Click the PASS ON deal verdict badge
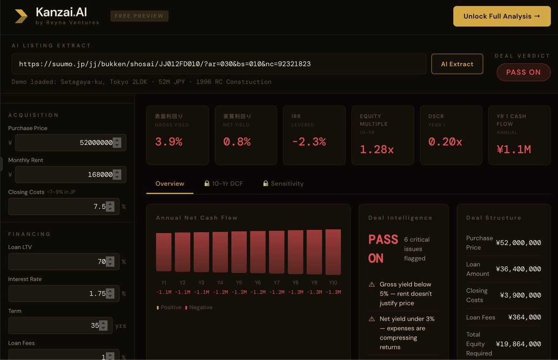Screen dimensions: 558x360 click(x=524, y=72)
